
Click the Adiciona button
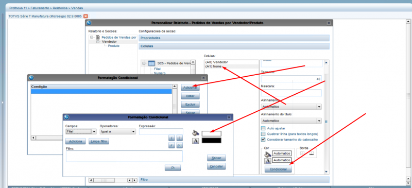click(x=75, y=142)
